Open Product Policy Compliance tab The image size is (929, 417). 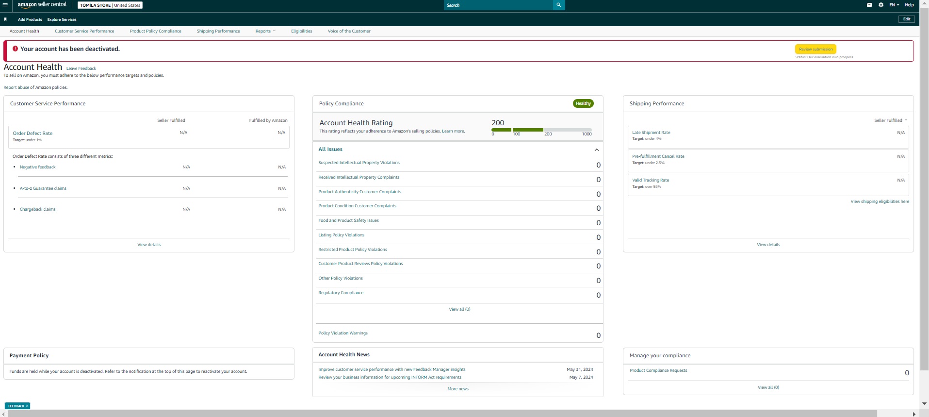[155, 31]
